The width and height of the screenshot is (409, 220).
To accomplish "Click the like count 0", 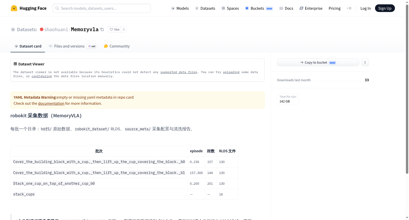I will coord(124,29).
